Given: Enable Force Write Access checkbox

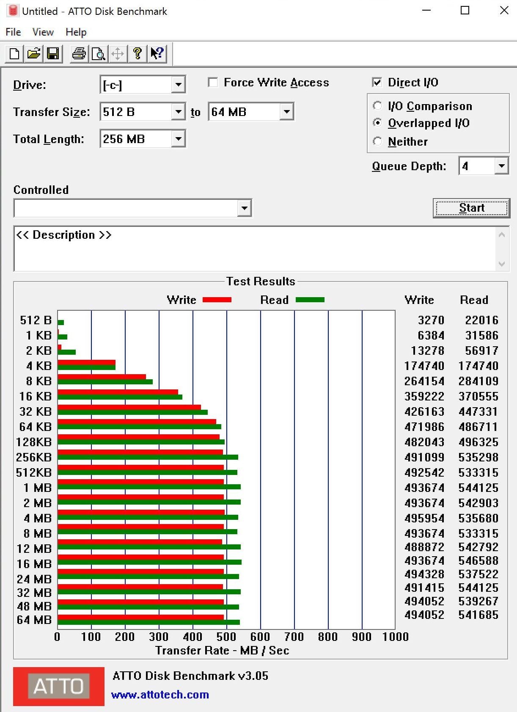Looking at the screenshot, I should click(x=213, y=82).
